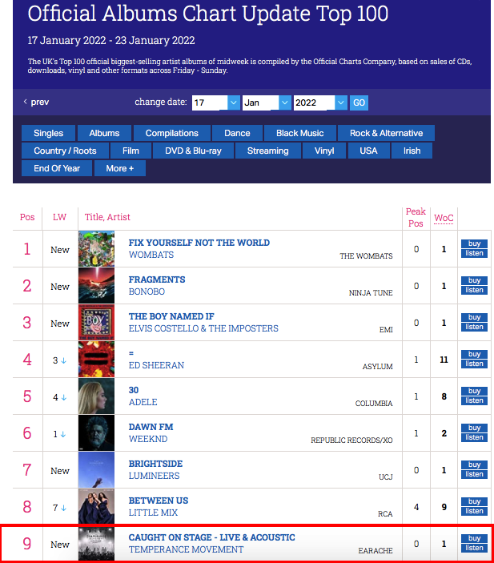
Task: Open the day dropdown showing 17
Action: (215, 103)
